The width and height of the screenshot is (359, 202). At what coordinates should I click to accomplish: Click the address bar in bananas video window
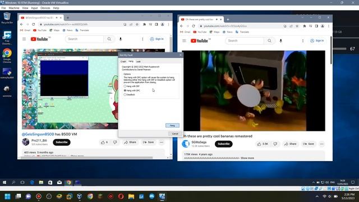click(241, 26)
